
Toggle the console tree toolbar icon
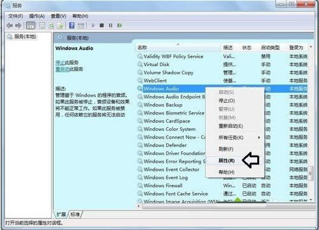[x=31, y=25]
